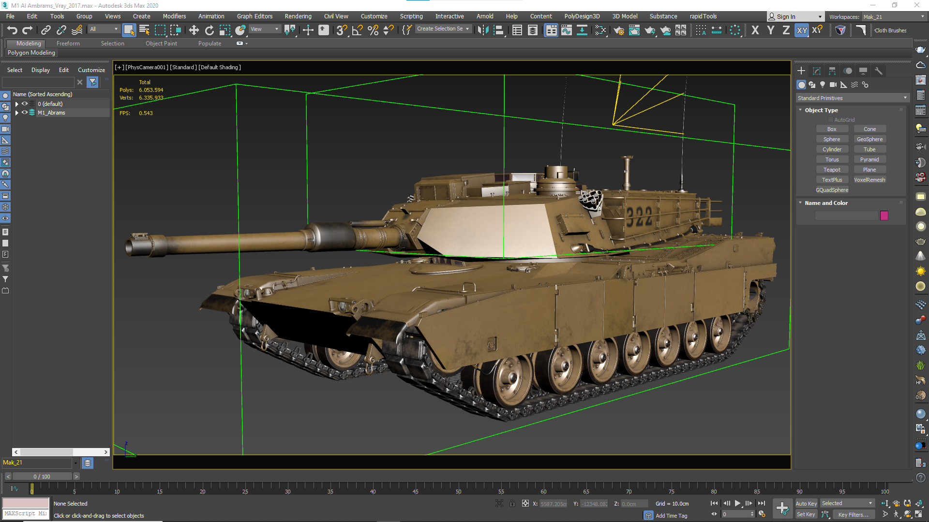The image size is (929, 522).
Task: Open the Sign In dropdown
Action: tap(795, 17)
